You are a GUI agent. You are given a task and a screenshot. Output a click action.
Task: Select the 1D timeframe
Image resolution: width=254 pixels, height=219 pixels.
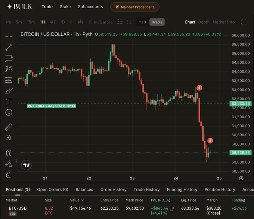[62, 22]
